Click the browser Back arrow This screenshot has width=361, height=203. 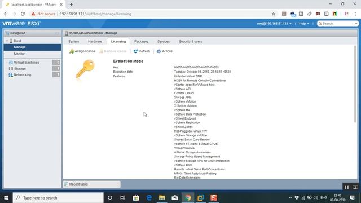(6, 14)
